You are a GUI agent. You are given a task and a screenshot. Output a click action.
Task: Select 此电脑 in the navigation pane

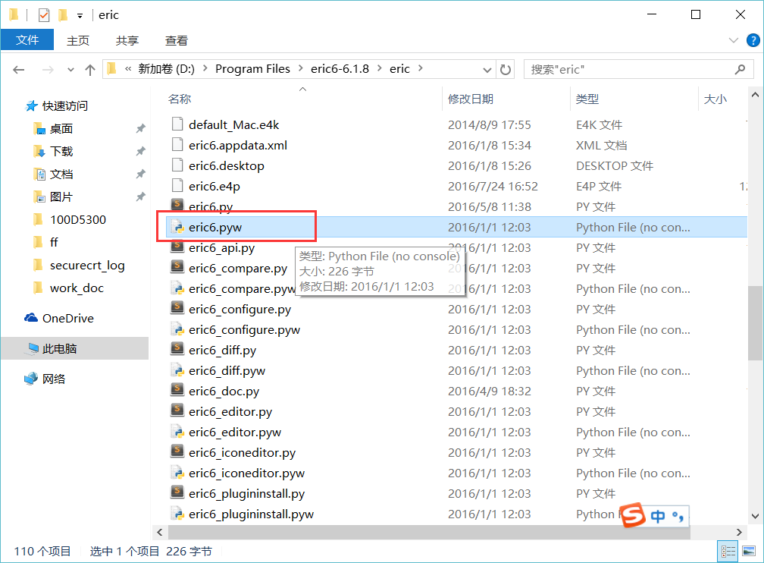59,349
